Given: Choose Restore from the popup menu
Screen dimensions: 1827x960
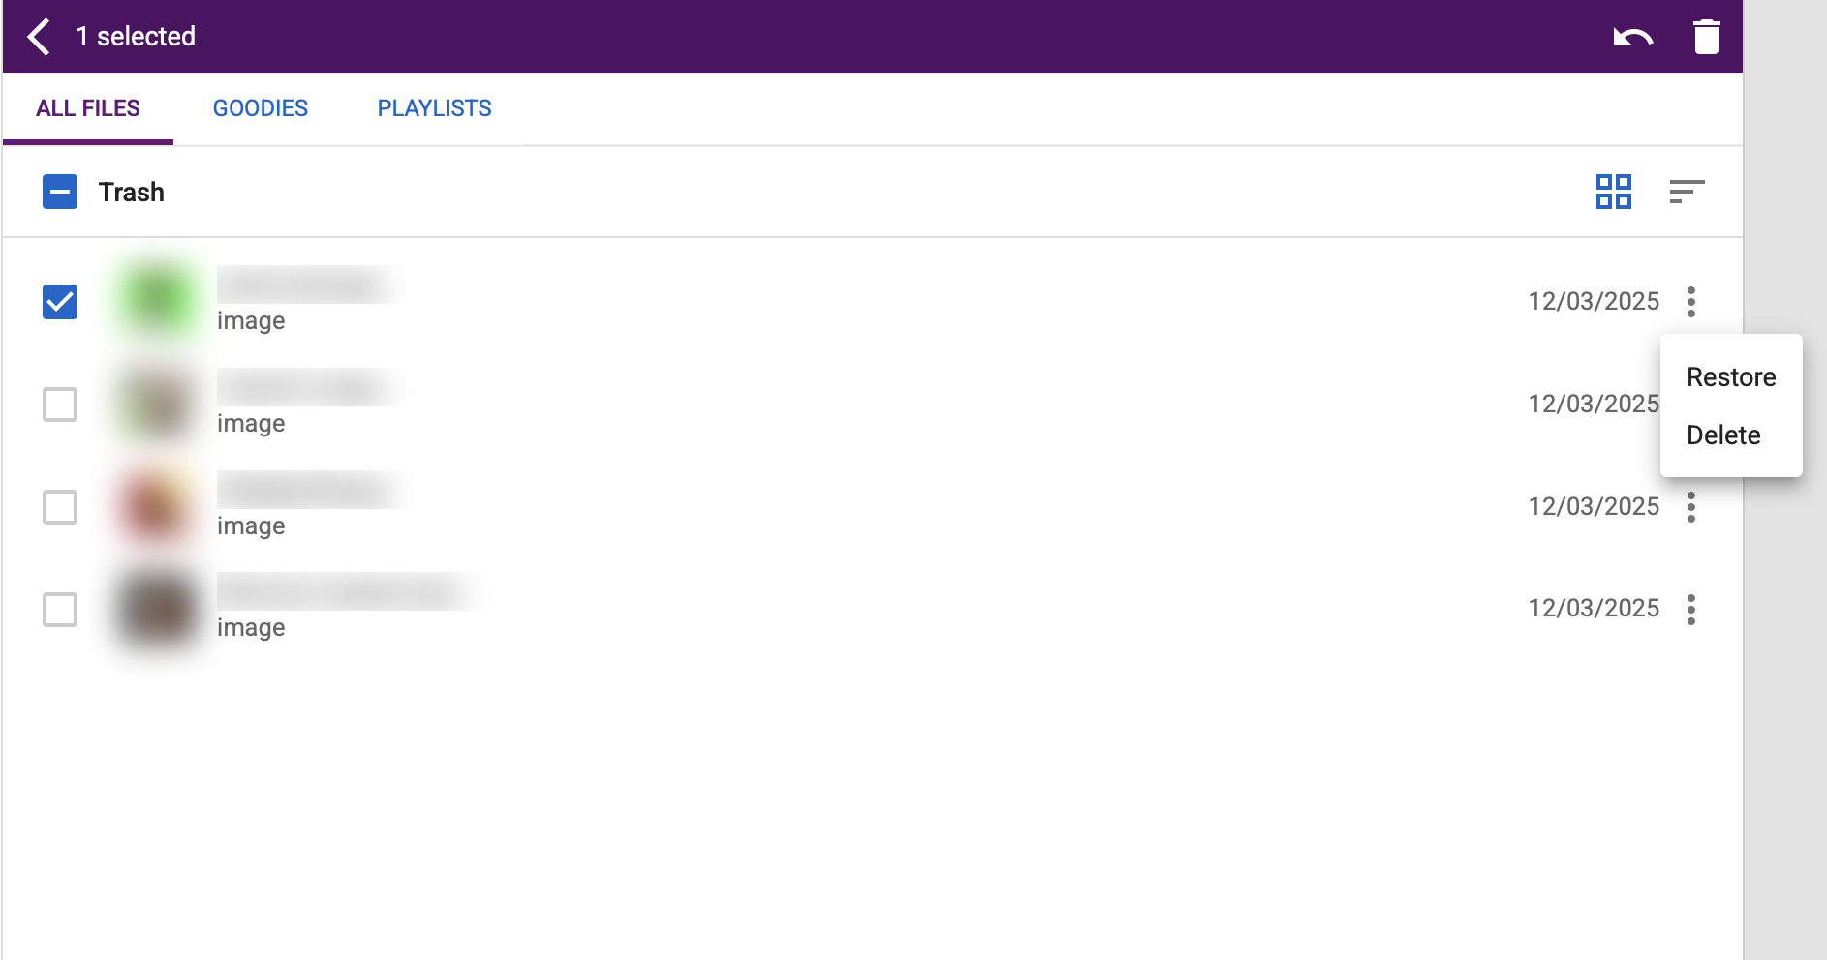Looking at the screenshot, I should point(1731,377).
